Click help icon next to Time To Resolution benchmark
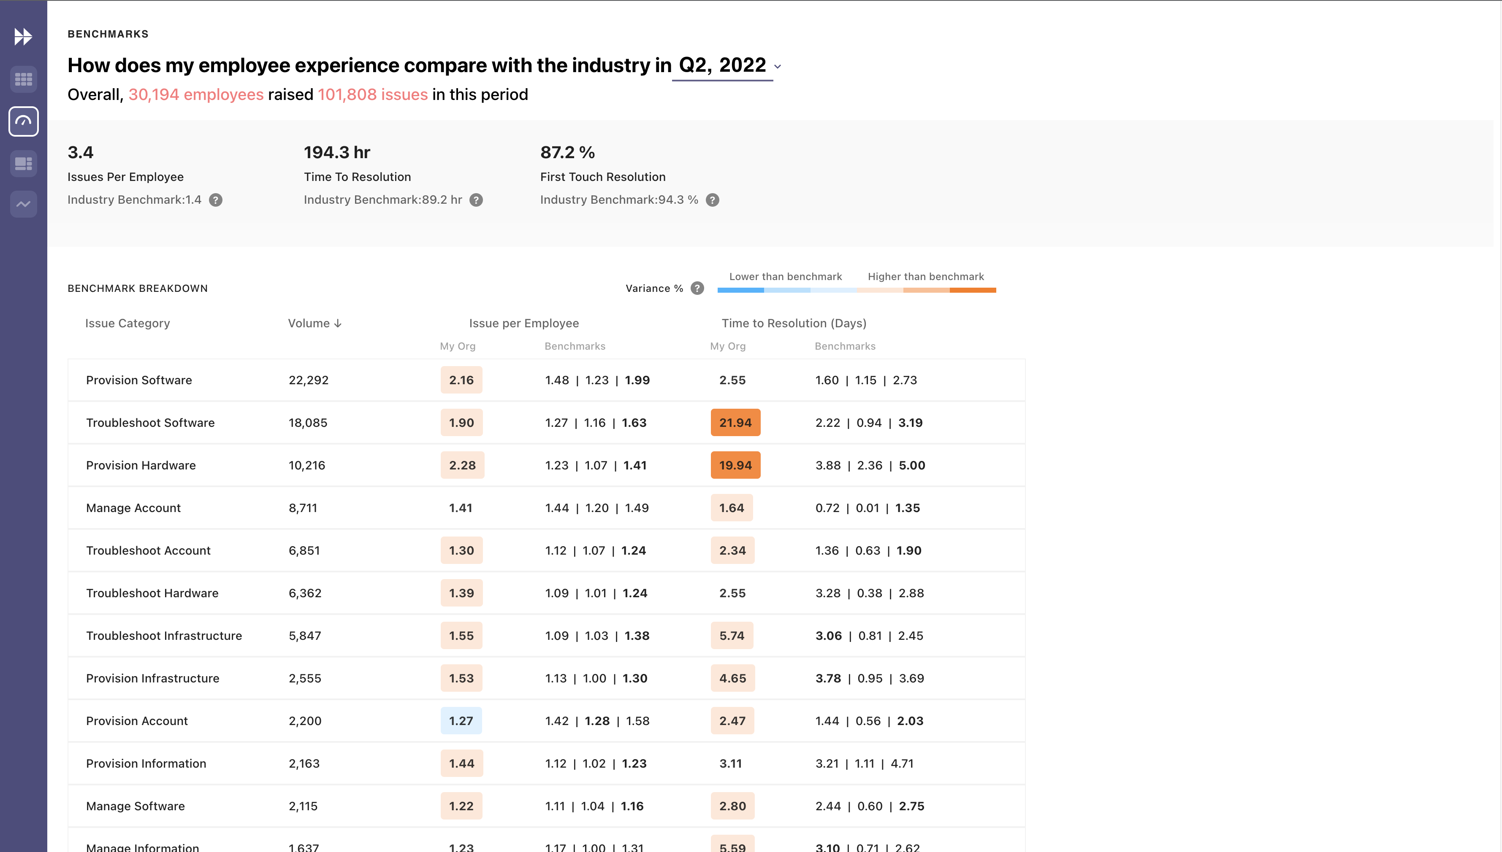Viewport: 1502px width, 852px height. click(x=476, y=200)
